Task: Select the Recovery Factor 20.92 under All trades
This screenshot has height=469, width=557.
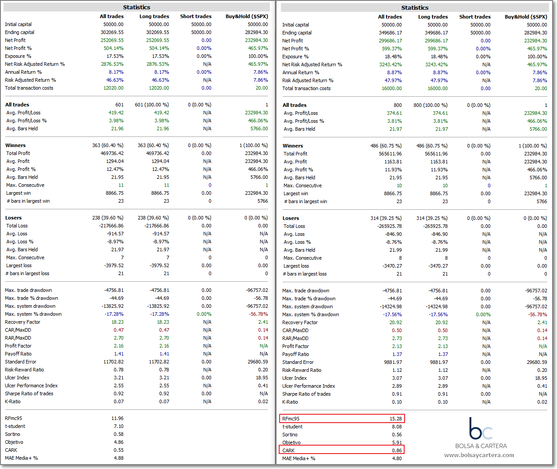Action: [396, 322]
